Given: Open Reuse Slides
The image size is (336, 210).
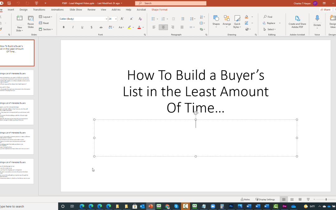Looking at the screenshot, I should coord(30,22).
